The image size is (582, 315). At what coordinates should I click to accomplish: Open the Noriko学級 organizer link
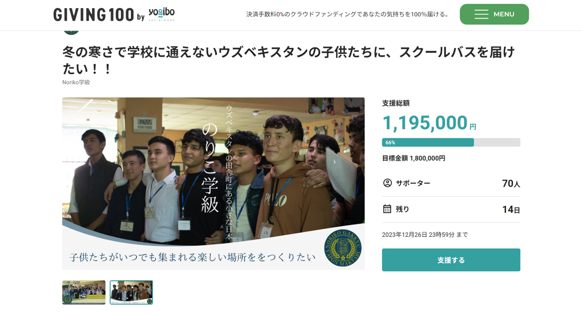click(x=76, y=82)
